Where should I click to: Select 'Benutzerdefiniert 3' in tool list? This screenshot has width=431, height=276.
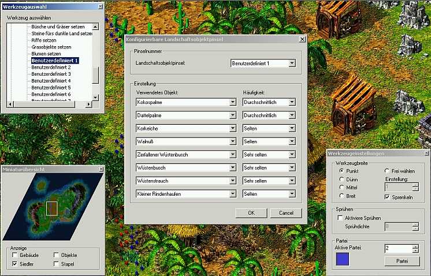coord(51,74)
